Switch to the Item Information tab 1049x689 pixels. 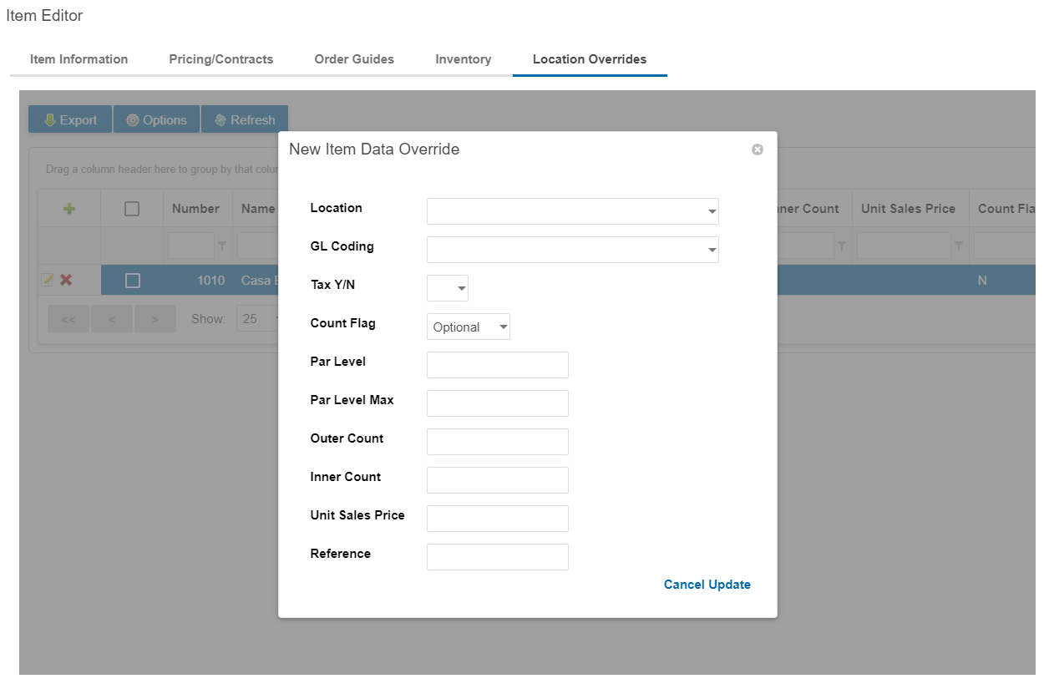(79, 59)
